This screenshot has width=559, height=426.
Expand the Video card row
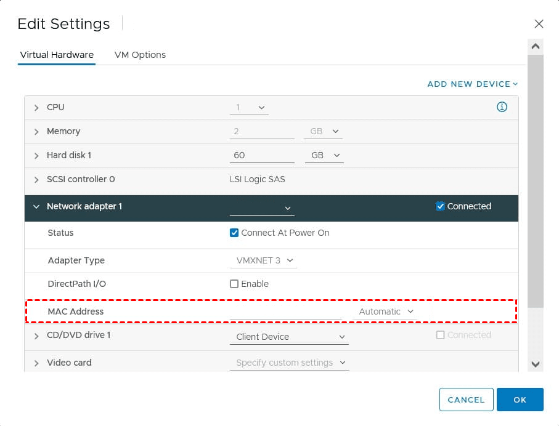click(x=36, y=363)
